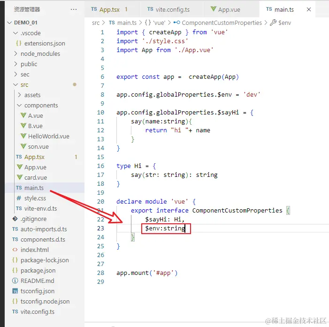The image size is (329, 327).
Task: Click app.mount('#app') on line 28
Action: pos(147,273)
